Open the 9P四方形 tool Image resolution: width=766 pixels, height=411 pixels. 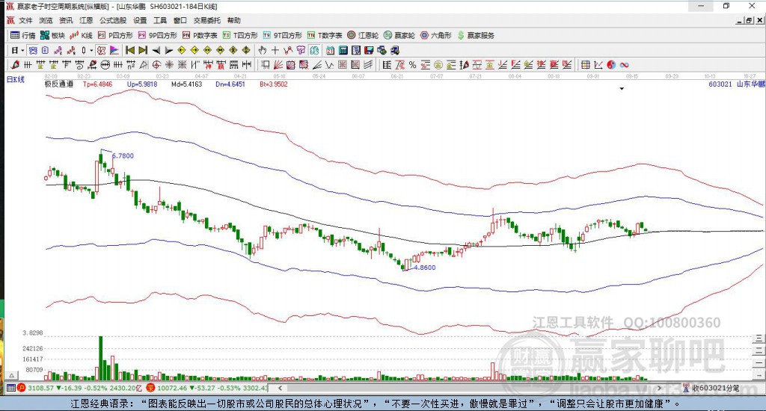pos(157,35)
